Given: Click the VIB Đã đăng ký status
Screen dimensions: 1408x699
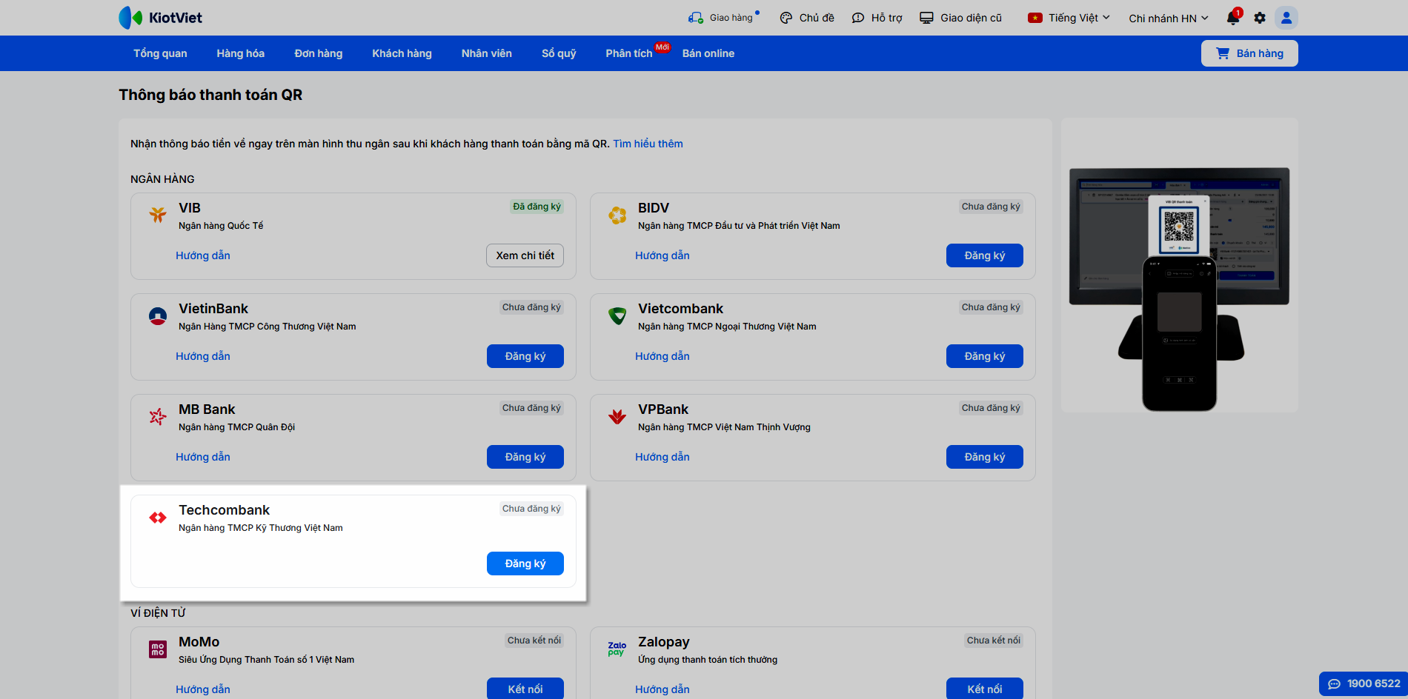Looking at the screenshot, I should (x=537, y=207).
